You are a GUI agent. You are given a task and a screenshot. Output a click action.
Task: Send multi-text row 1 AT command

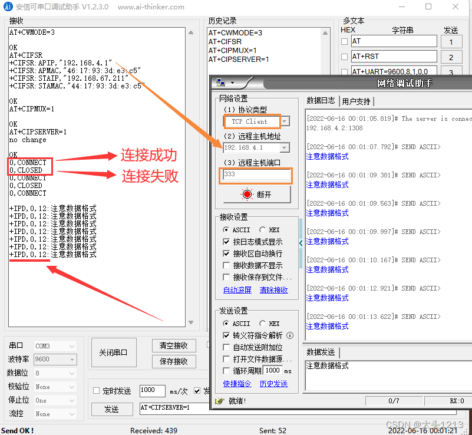tap(451, 42)
